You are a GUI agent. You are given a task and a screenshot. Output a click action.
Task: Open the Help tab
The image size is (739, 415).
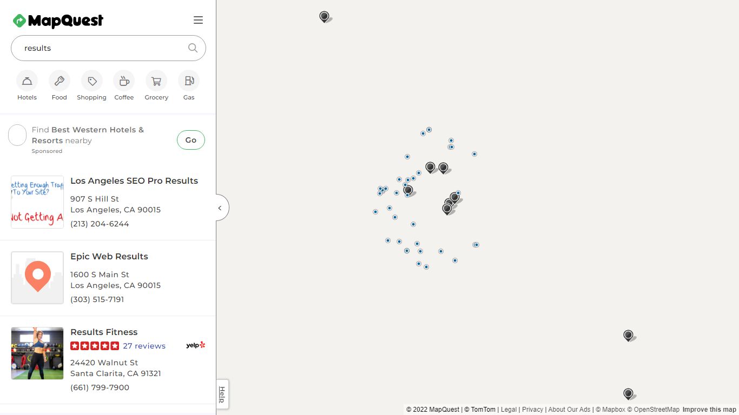click(222, 394)
